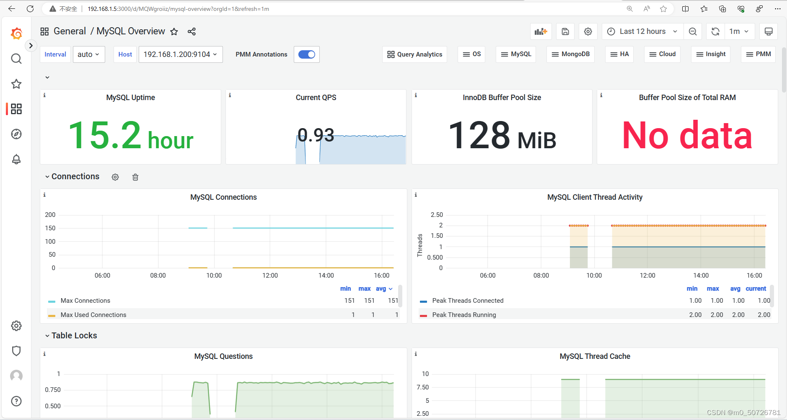Toggle Max Used Connections series visibility

pyautogui.click(x=93, y=315)
